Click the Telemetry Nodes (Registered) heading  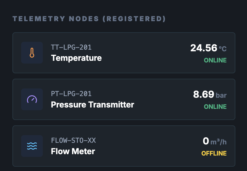tap(89, 19)
